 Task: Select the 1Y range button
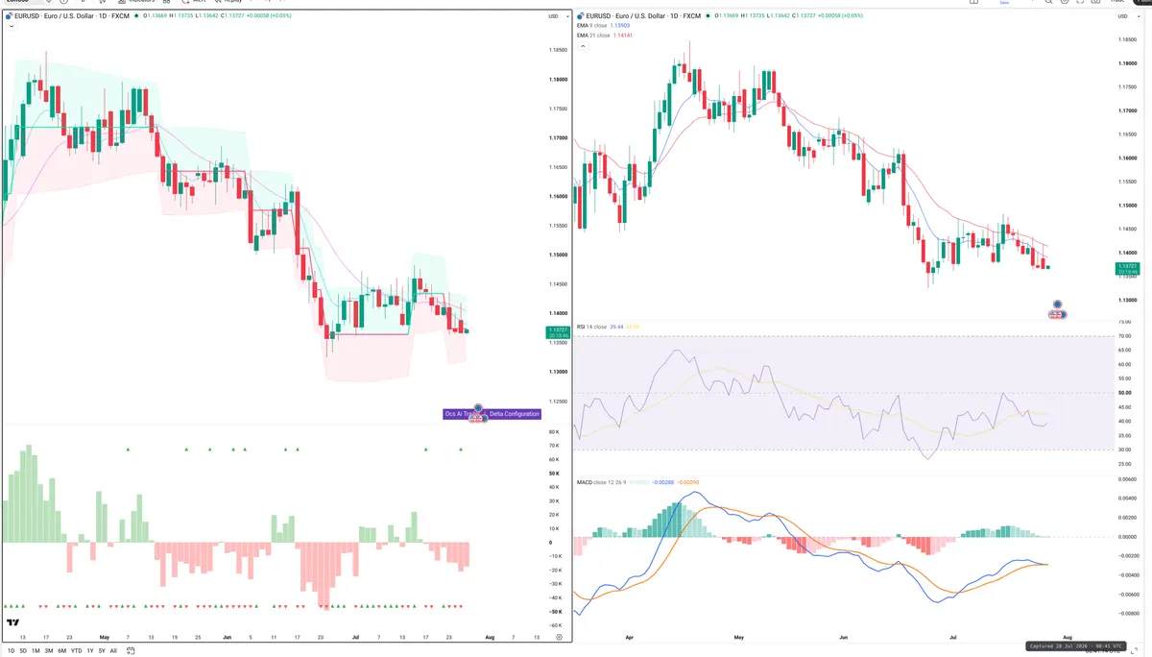pos(90,650)
